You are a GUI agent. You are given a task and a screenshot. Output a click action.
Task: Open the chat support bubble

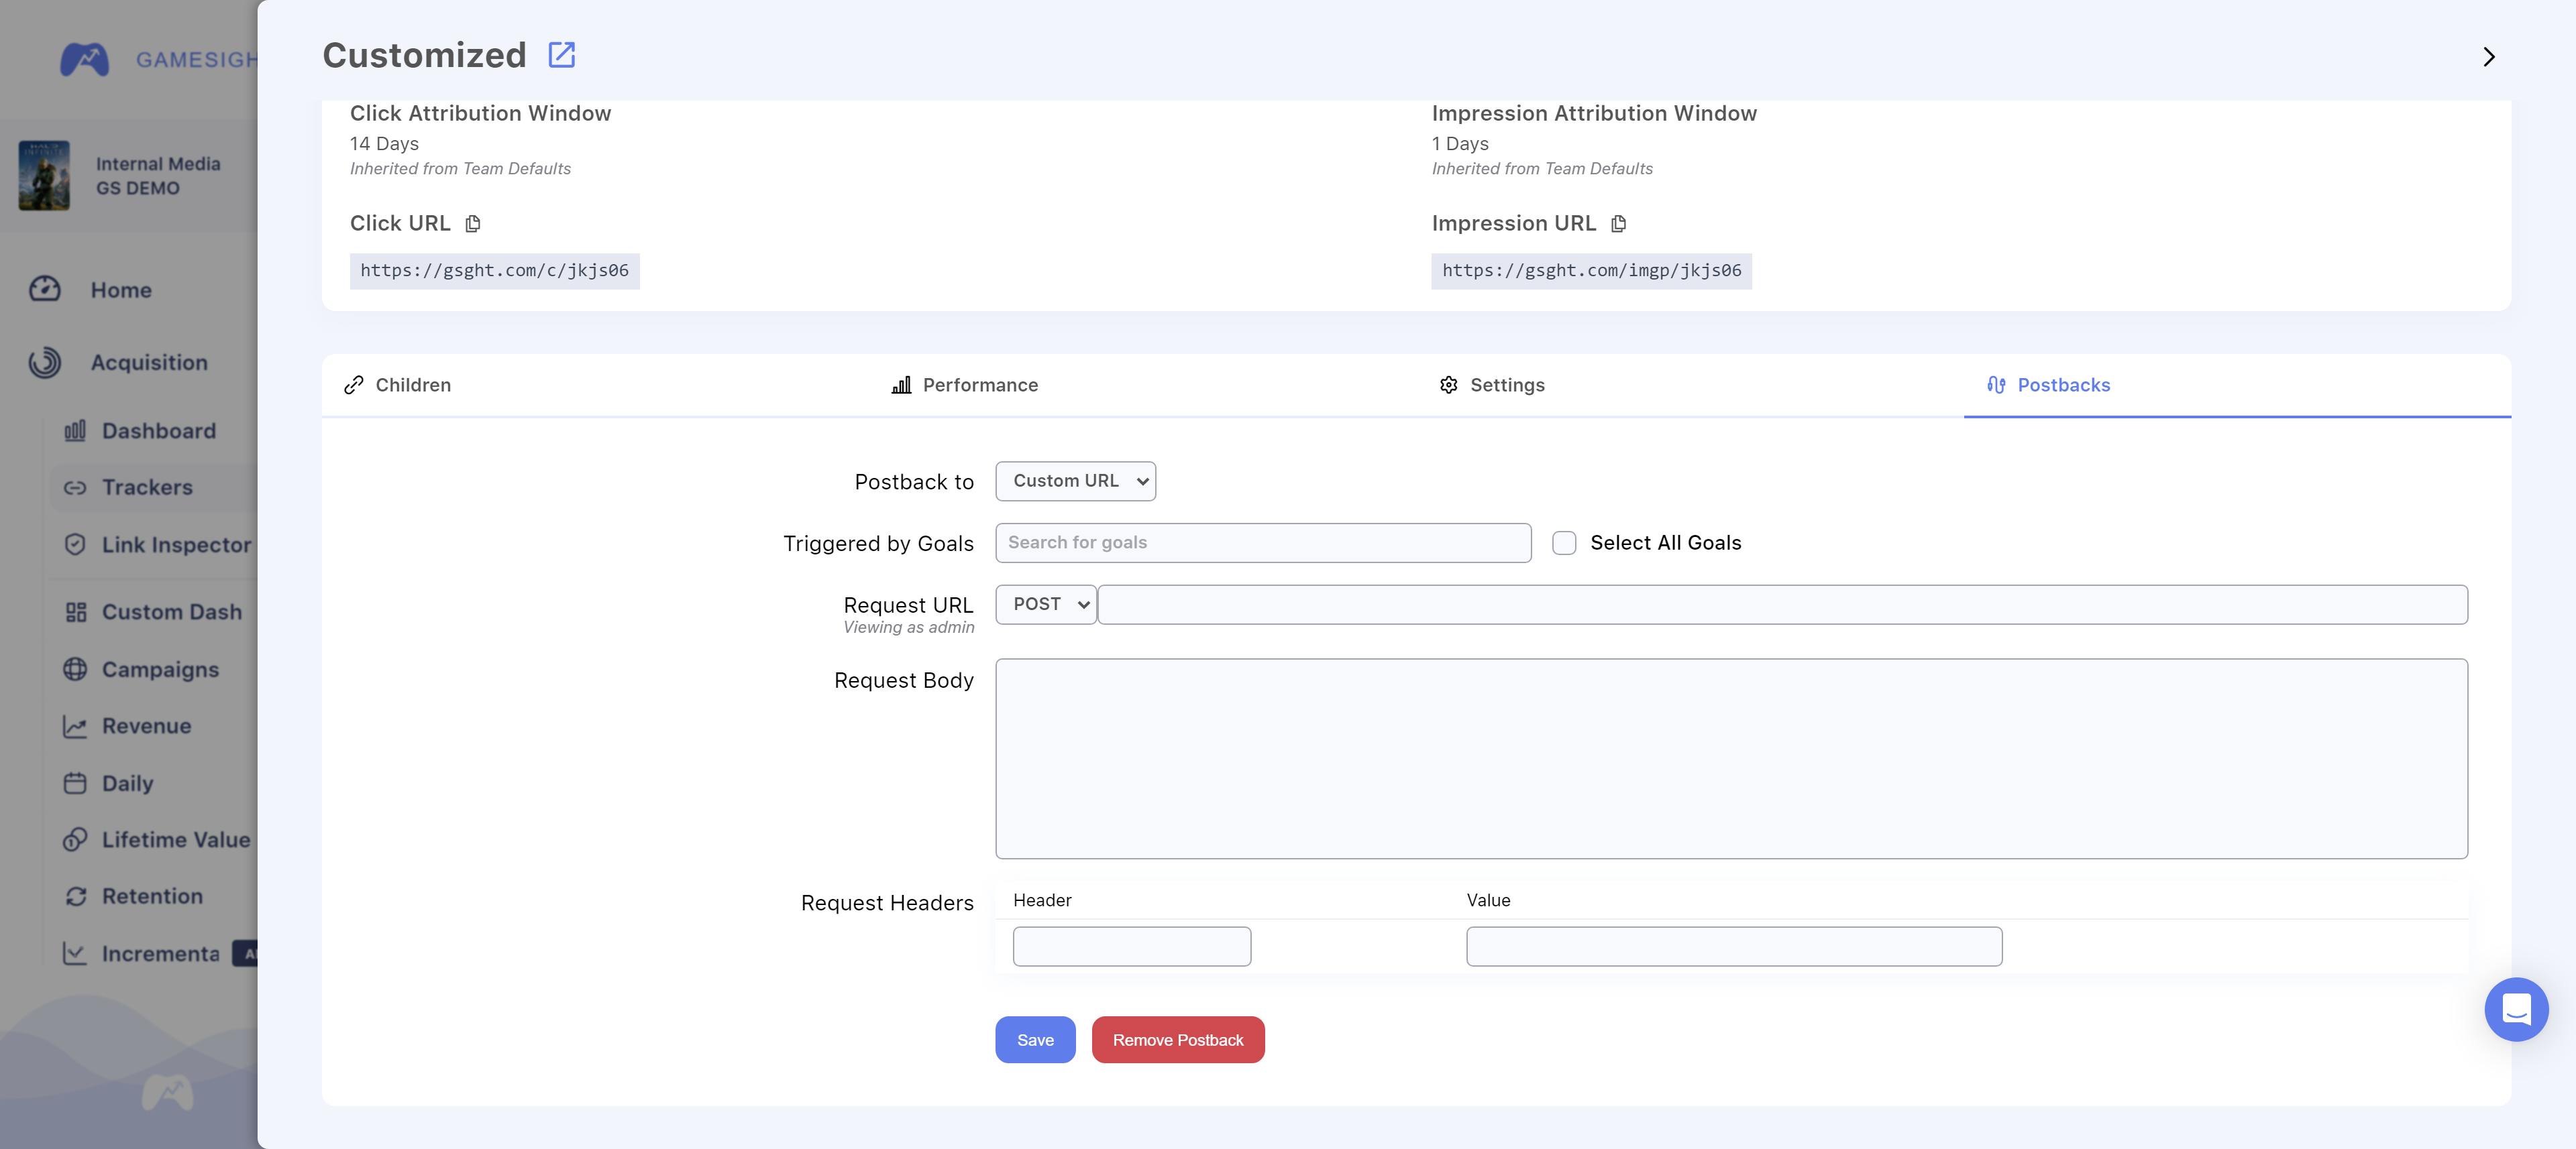(x=2516, y=1009)
